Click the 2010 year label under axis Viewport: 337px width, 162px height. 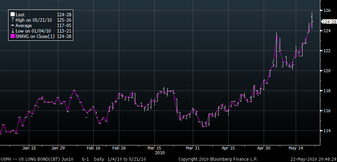(x=160, y=153)
